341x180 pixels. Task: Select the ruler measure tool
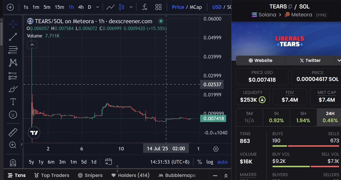click(x=13, y=132)
